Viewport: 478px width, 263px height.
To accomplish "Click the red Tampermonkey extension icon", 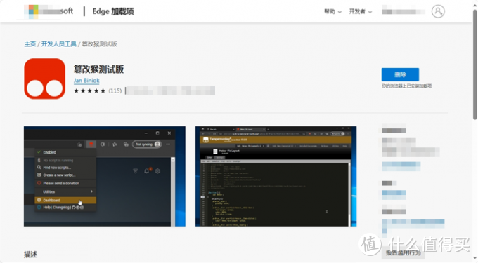I will pyautogui.click(x=44, y=79).
